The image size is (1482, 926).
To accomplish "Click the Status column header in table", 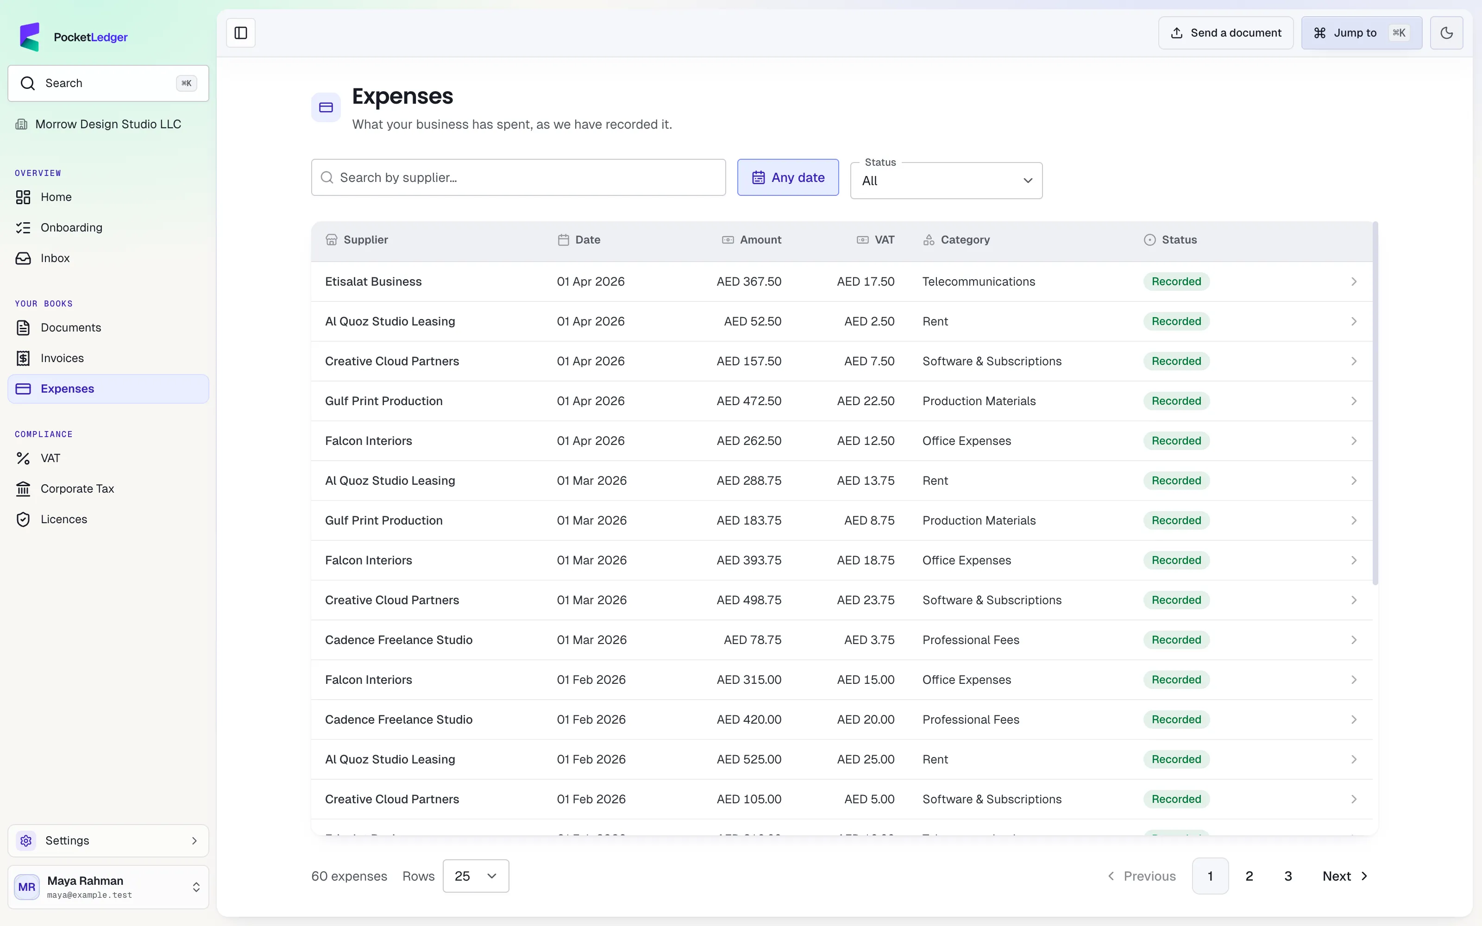I will tap(1170, 240).
